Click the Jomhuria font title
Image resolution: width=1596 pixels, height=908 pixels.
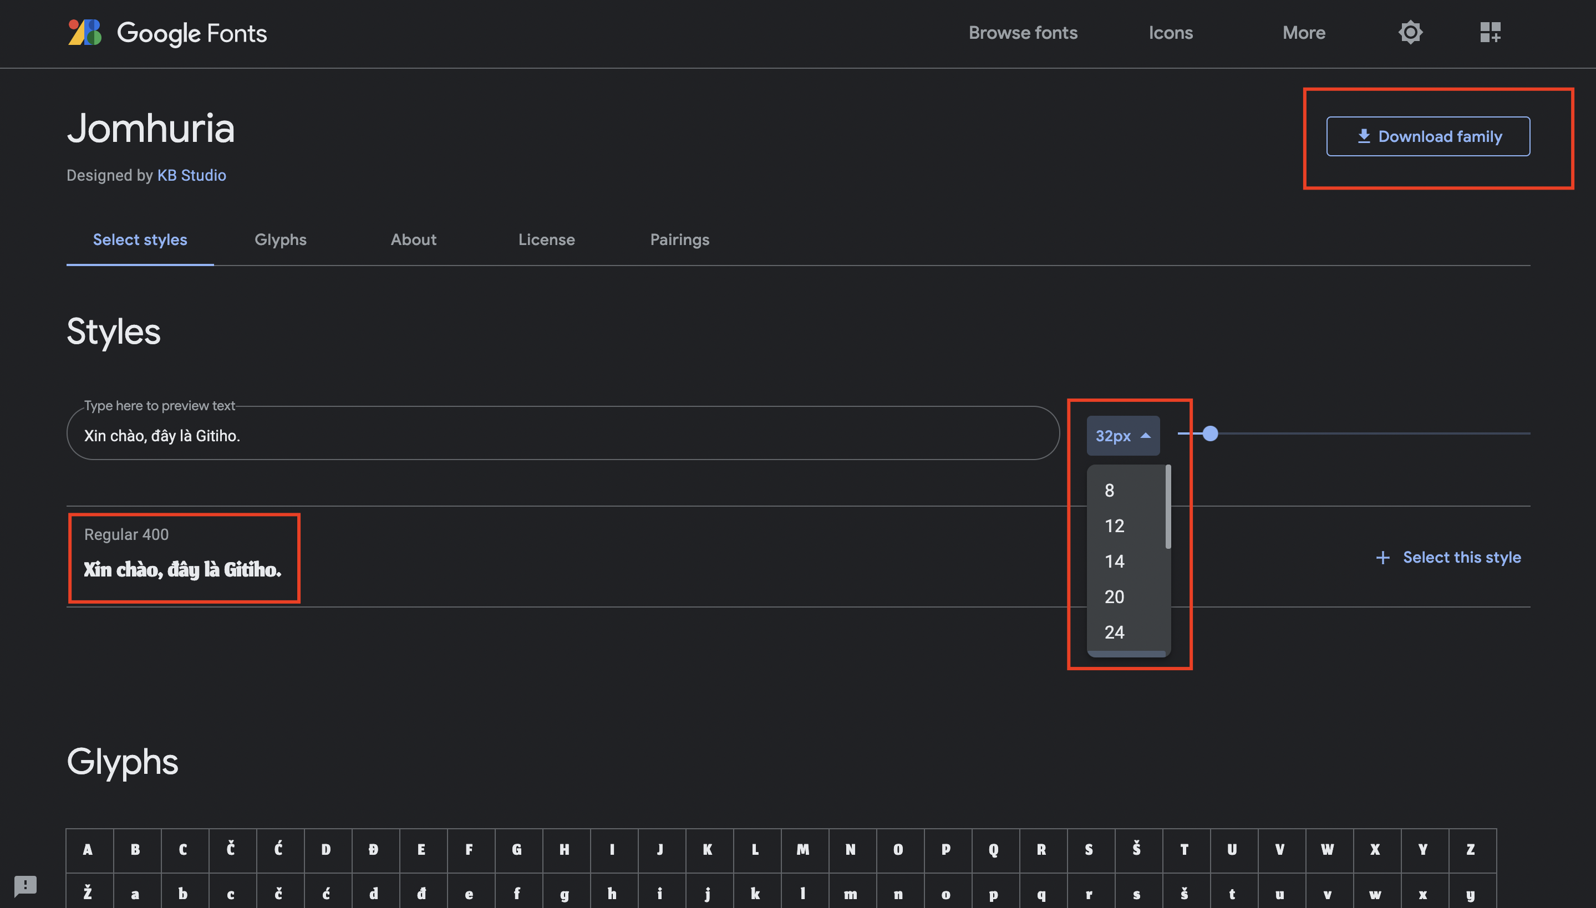(151, 128)
